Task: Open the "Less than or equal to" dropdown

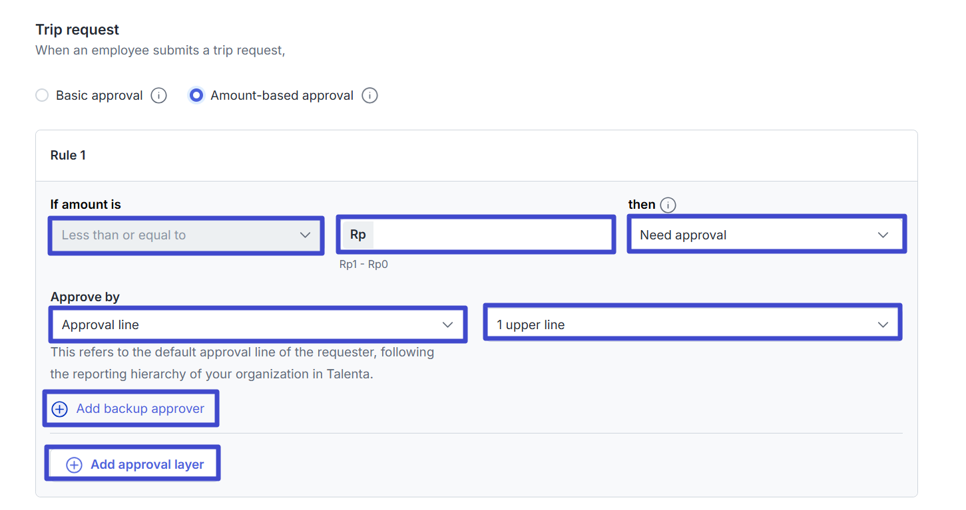Action: coord(185,235)
